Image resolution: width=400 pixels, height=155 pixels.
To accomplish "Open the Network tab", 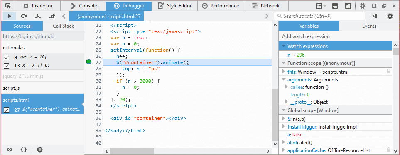I will click(x=266, y=6).
